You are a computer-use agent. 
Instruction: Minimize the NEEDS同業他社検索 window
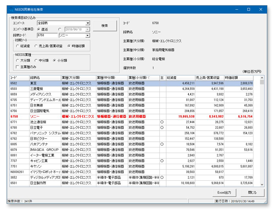(237, 9)
